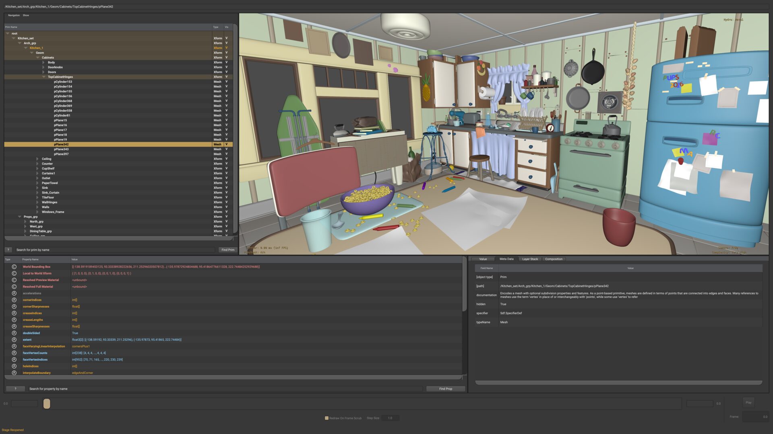
Task: Enable the Redraw On Frame Scrub checkbox
Action: (327, 418)
